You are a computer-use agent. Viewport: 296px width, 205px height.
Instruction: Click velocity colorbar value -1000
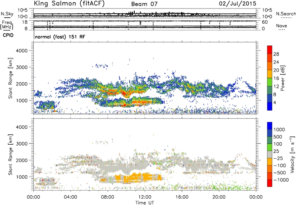pyautogui.click(x=281, y=180)
